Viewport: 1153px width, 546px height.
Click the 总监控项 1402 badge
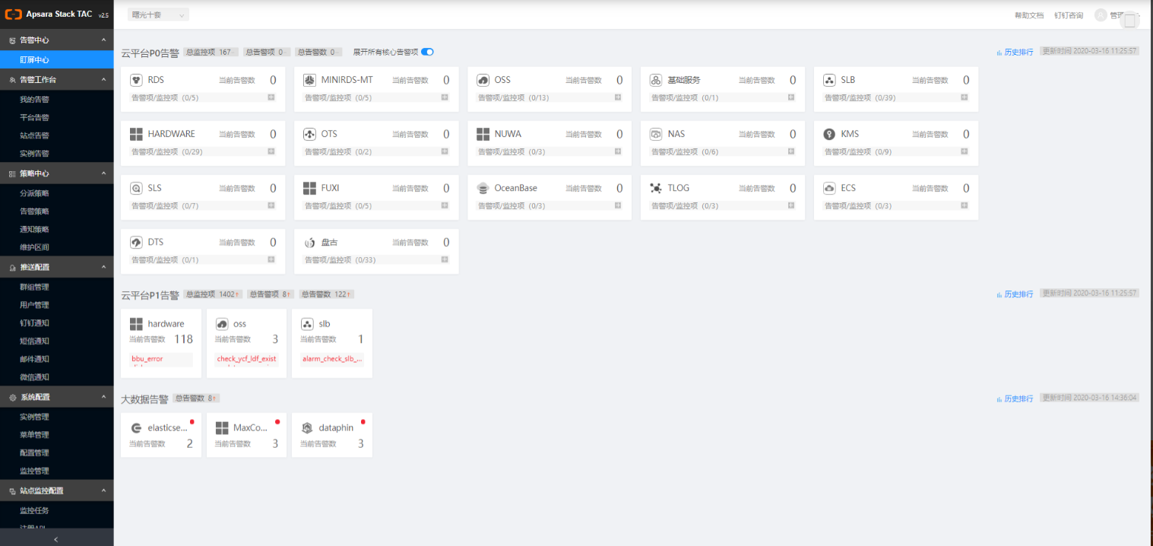(x=213, y=294)
